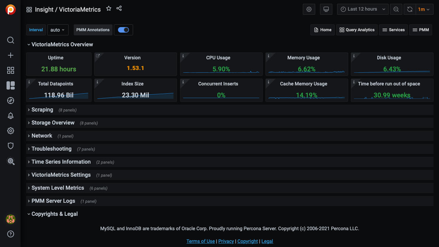Toggle the PMM Annotations switch
This screenshot has height=247, width=439.
click(x=123, y=30)
